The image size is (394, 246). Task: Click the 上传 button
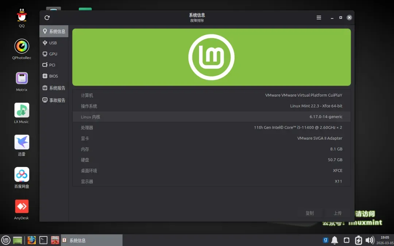point(337,213)
